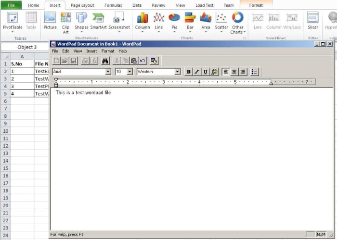Open the Paste icon in WordPad toolbar
337x240 pixels.
(x=134, y=61)
